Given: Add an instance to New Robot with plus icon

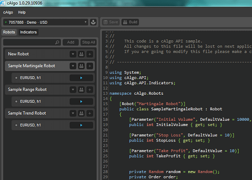Looking at the screenshot, I should pyautogui.click(x=90, y=54).
